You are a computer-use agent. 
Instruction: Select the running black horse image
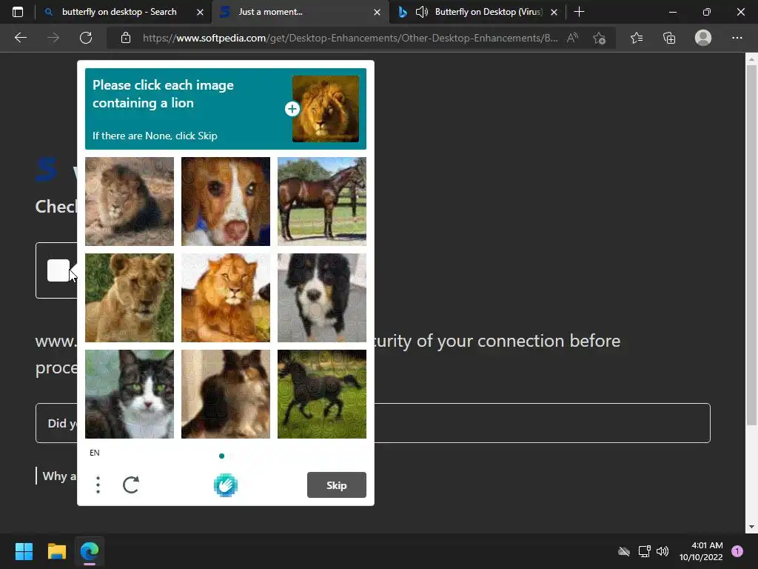tap(322, 394)
